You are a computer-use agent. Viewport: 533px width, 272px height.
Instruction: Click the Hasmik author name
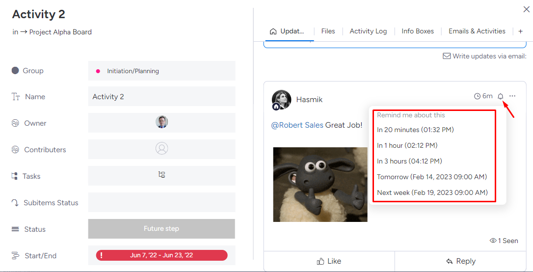pos(309,100)
